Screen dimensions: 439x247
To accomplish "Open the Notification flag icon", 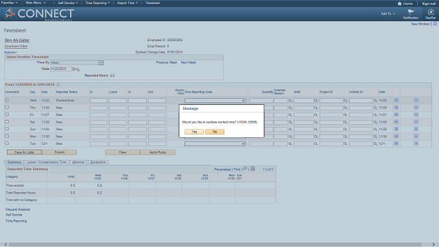I will (411, 12).
